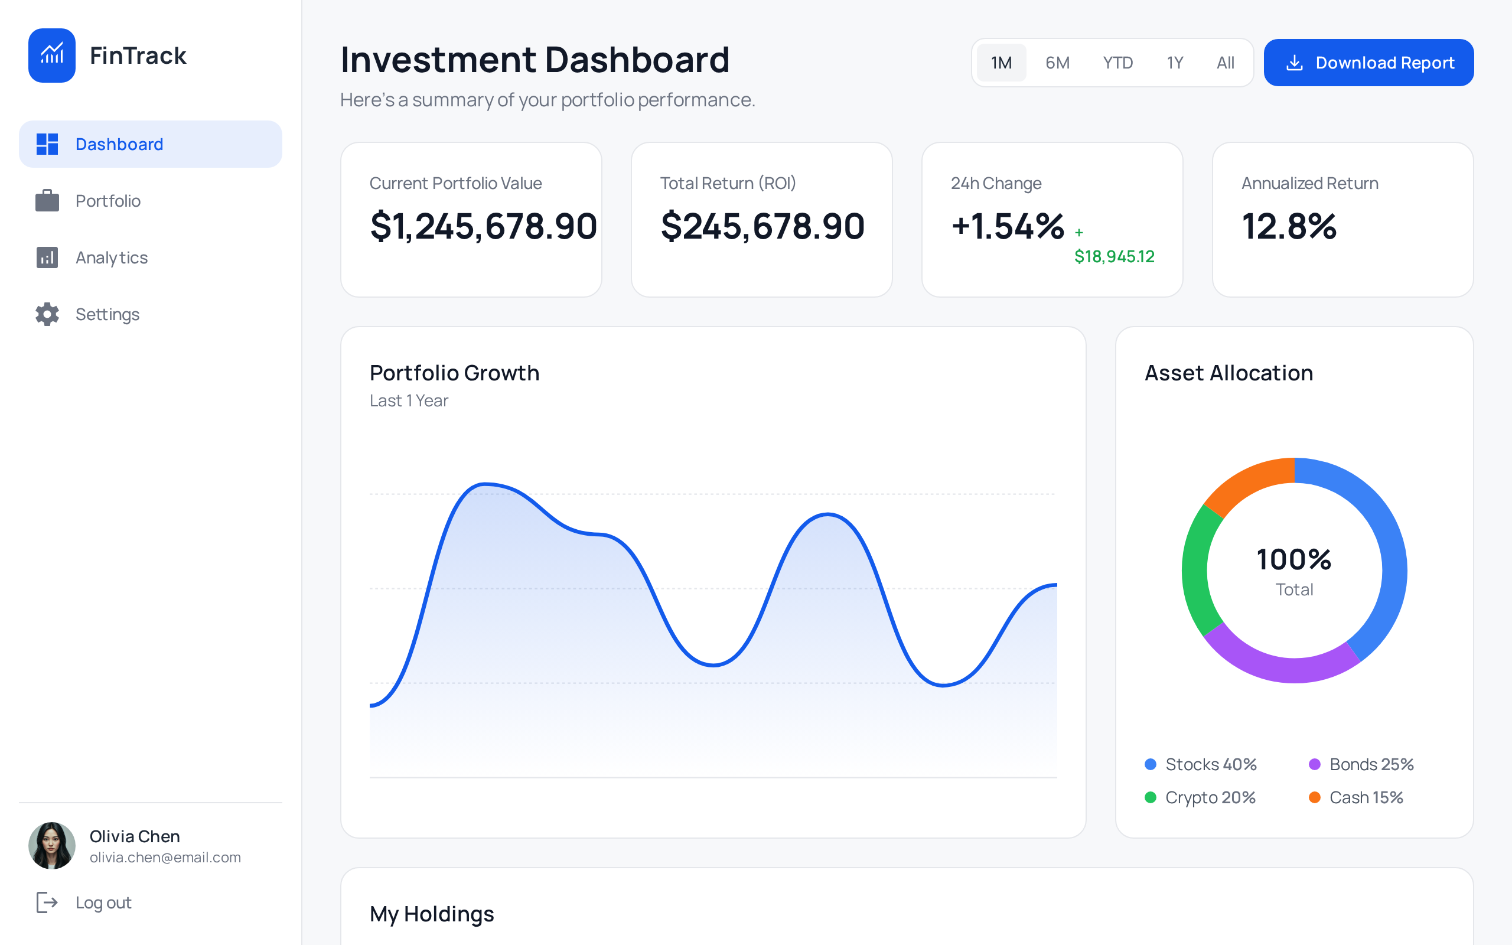The height and width of the screenshot is (945, 1512).
Task: Click the FinTrack logo icon
Action: pyautogui.click(x=52, y=55)
